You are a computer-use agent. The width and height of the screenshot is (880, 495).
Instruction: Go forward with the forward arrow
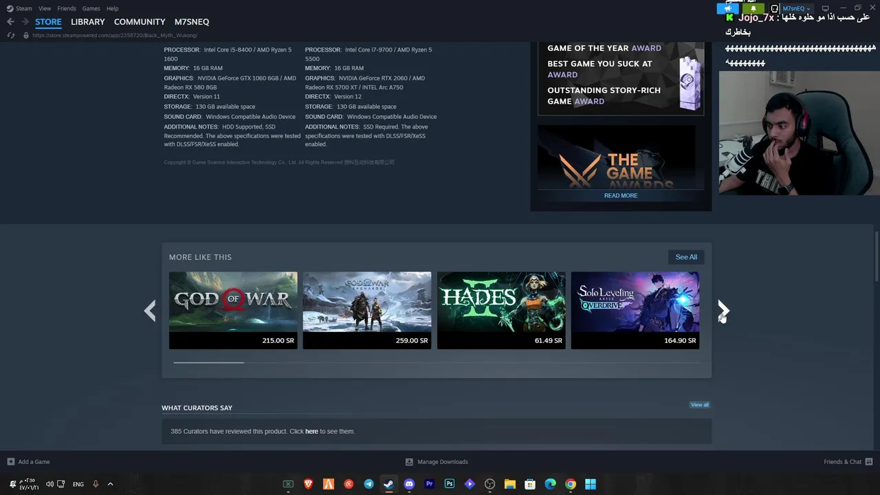coord(25,22)
